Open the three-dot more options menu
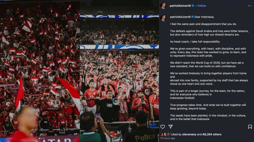The width and height of the screenshot is (254, 142). (250, 6)
